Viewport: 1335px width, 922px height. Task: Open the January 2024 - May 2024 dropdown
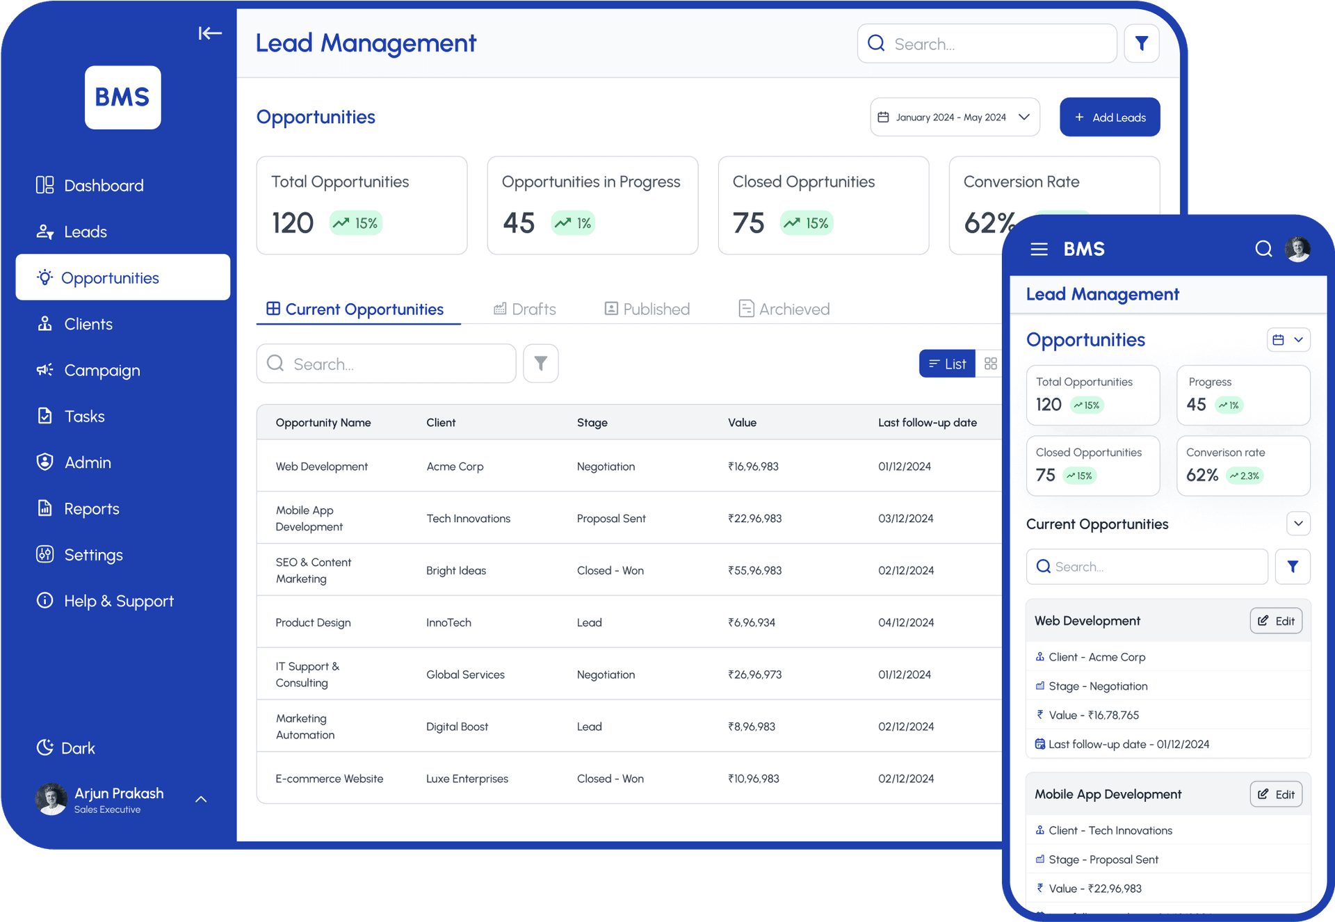[x=954, y=118]
